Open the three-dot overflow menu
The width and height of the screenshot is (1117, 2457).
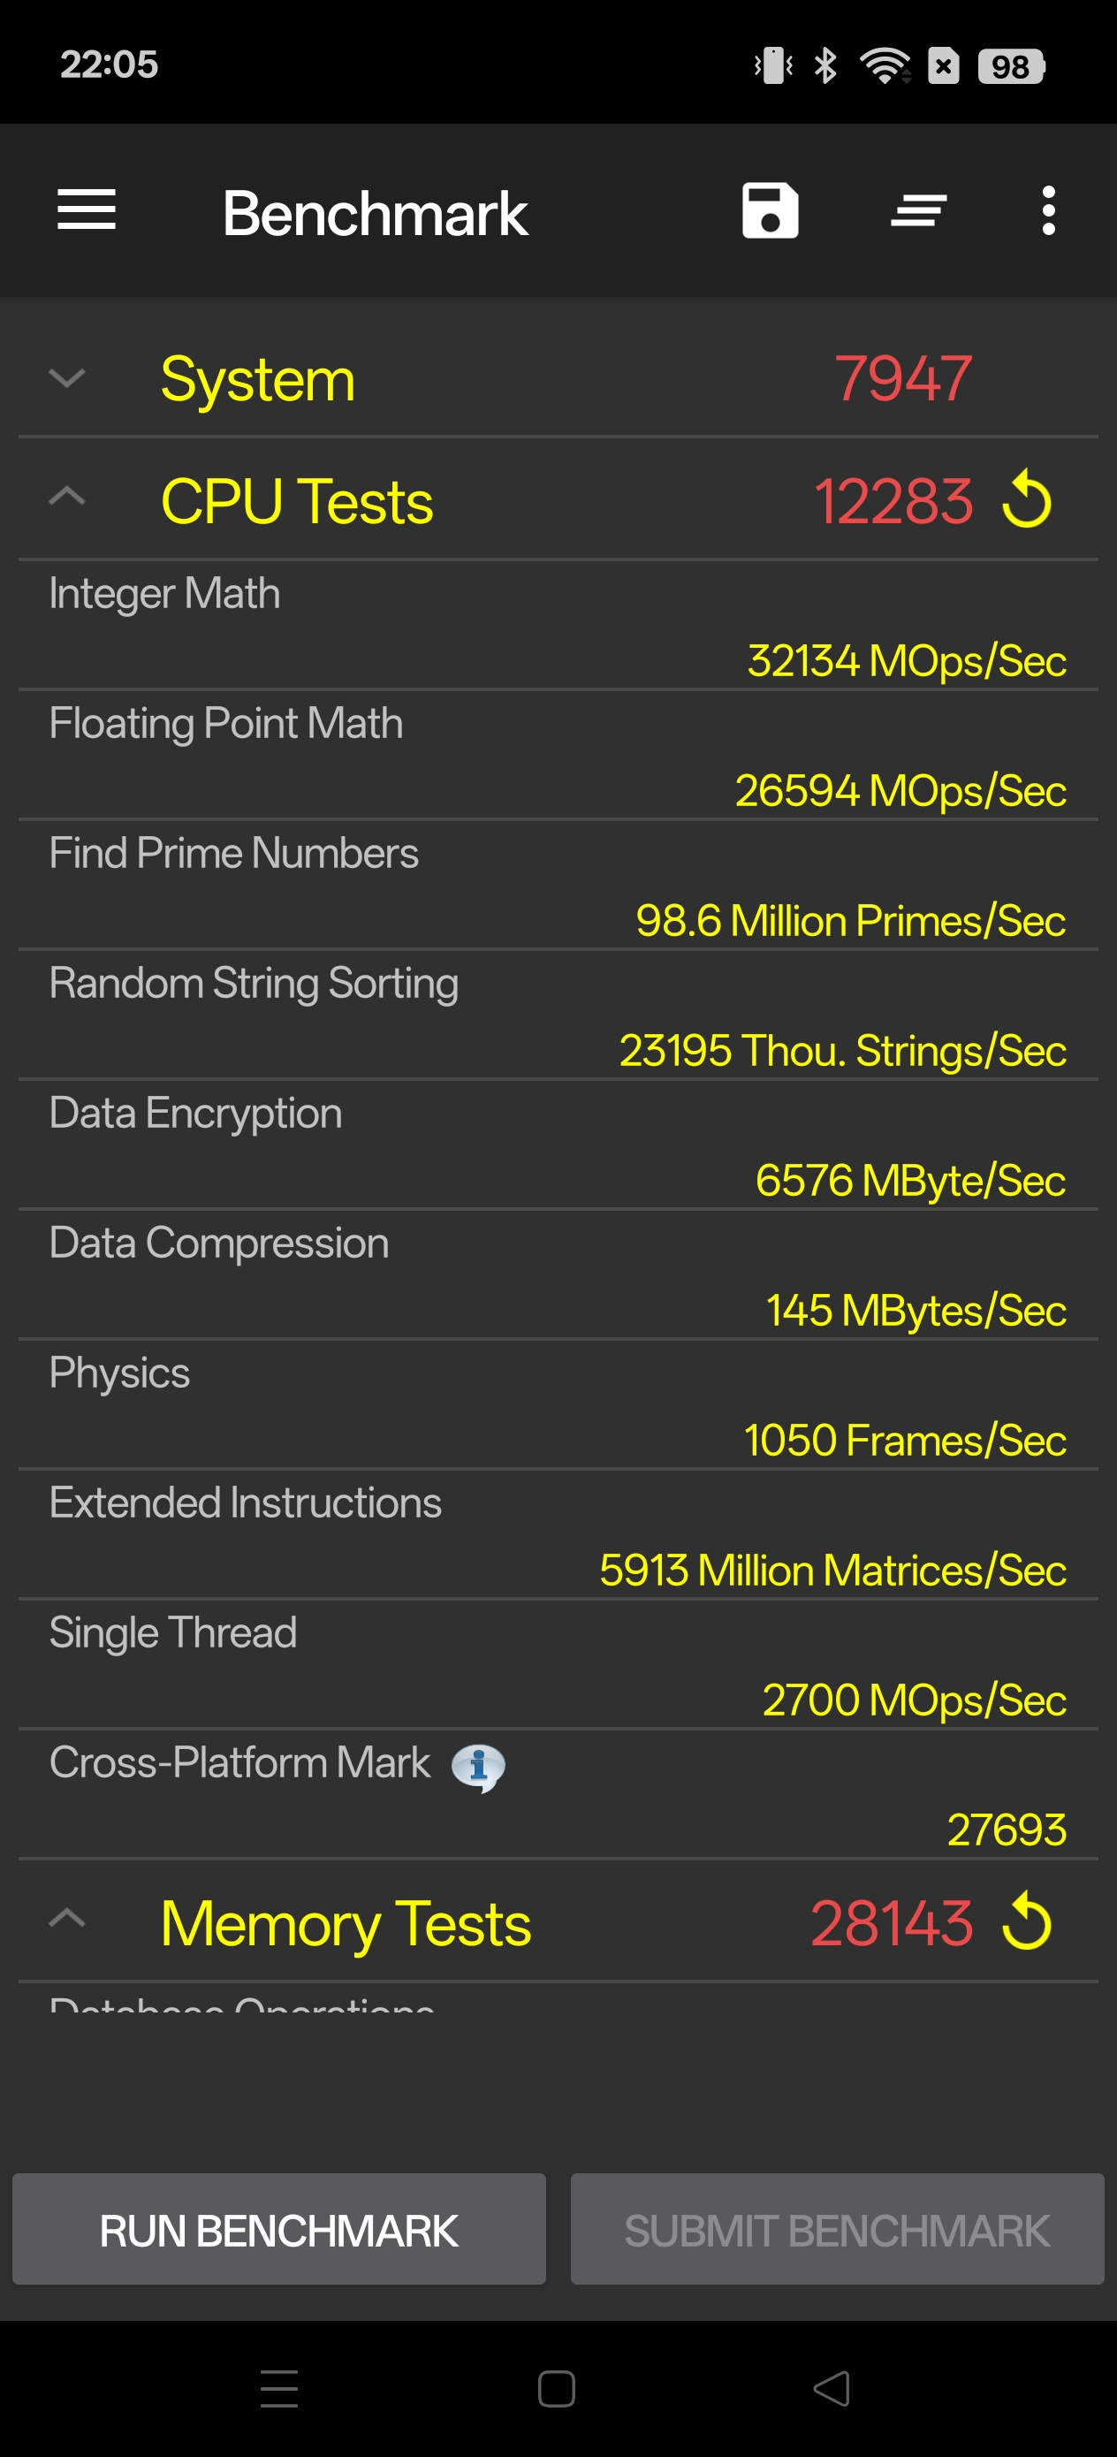[1048, 209]
